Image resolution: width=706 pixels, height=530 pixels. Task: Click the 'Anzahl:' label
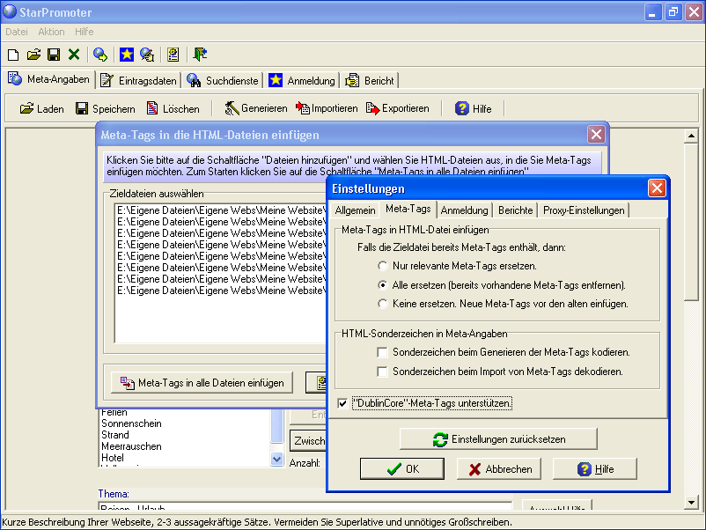coord(305,463)
